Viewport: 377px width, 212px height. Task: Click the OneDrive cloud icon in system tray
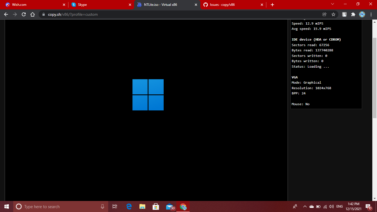click(x=312, y=206)
